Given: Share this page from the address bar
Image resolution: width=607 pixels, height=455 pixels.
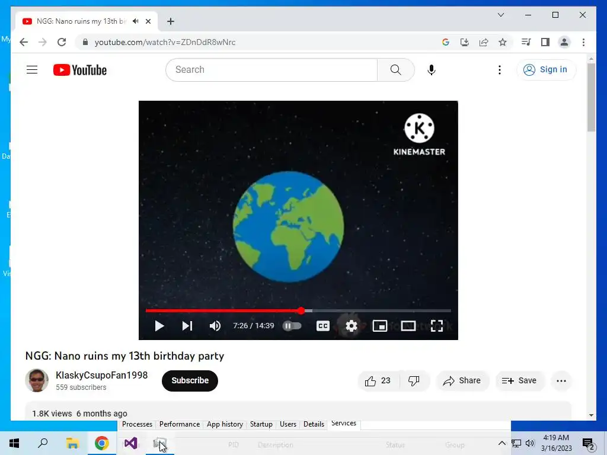Looking at the screenshot, I should [x=484, y=42].
